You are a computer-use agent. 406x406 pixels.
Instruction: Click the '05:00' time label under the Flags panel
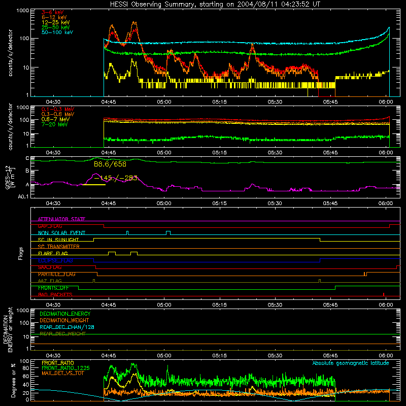[164, 305]
